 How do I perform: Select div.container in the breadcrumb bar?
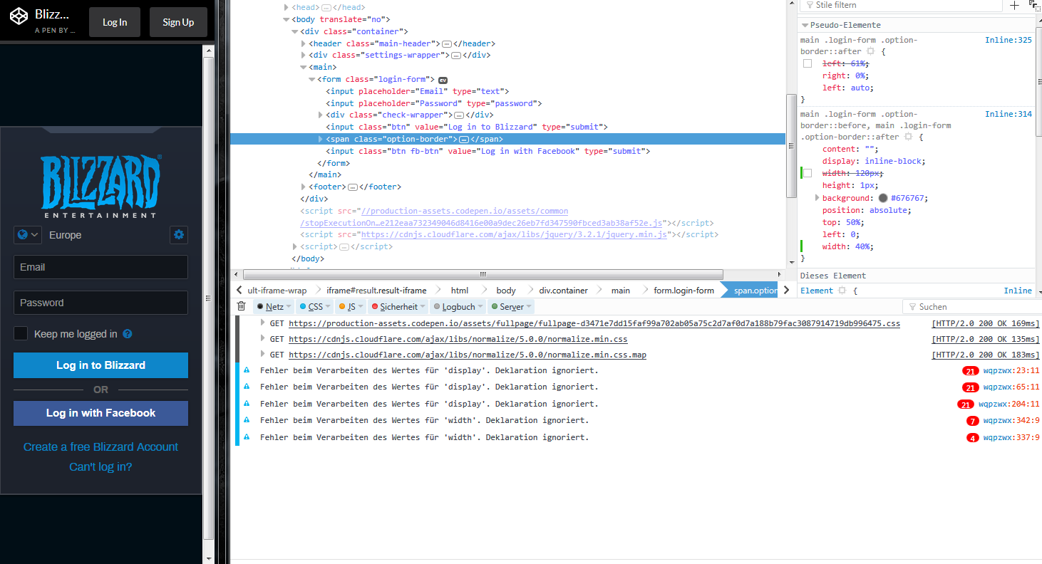563,291
